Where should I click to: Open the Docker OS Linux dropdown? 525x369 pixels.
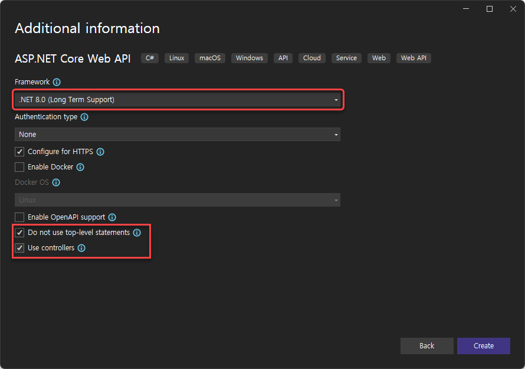click(x=178, y=200)
